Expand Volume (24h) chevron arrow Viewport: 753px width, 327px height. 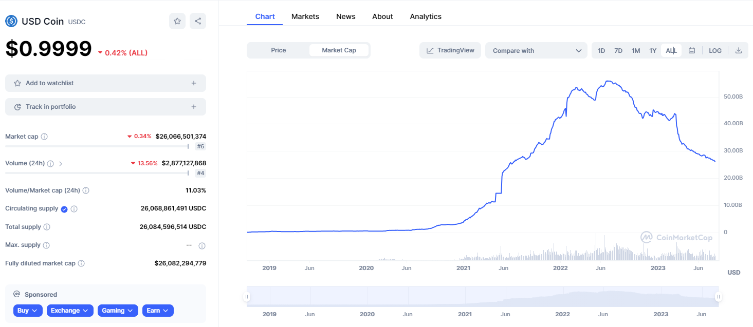point(61,164)
